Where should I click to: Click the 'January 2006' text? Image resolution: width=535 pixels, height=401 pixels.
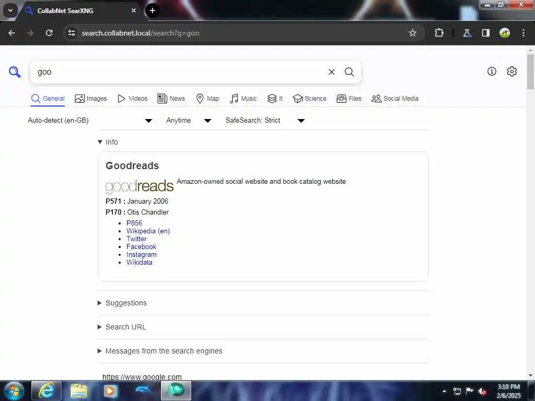[147, 201]
